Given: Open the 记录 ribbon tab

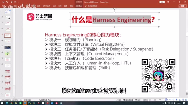Looking at the screenshot, I should point(54,6).
